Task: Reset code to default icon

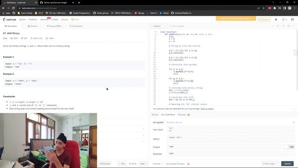Action: [x=278, y=26]
